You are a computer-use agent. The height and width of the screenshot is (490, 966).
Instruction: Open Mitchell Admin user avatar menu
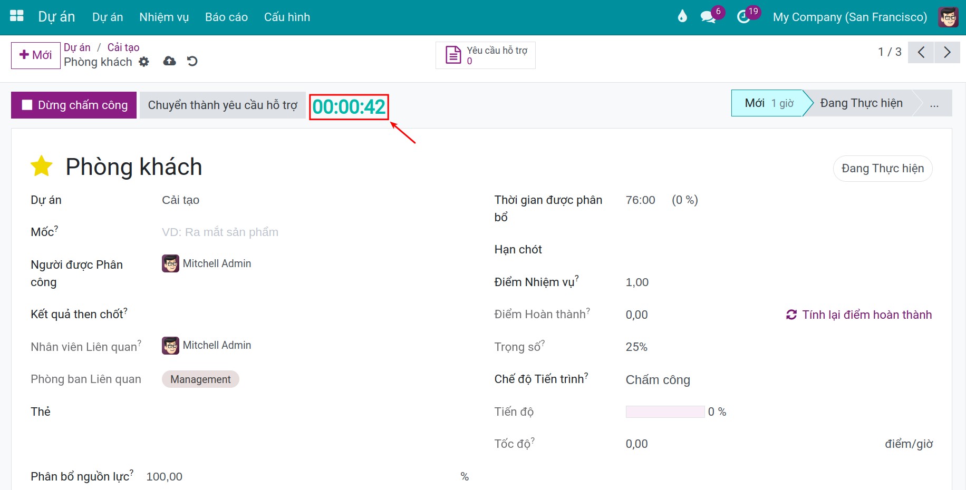pyautogui.click(x=948, y=17)
